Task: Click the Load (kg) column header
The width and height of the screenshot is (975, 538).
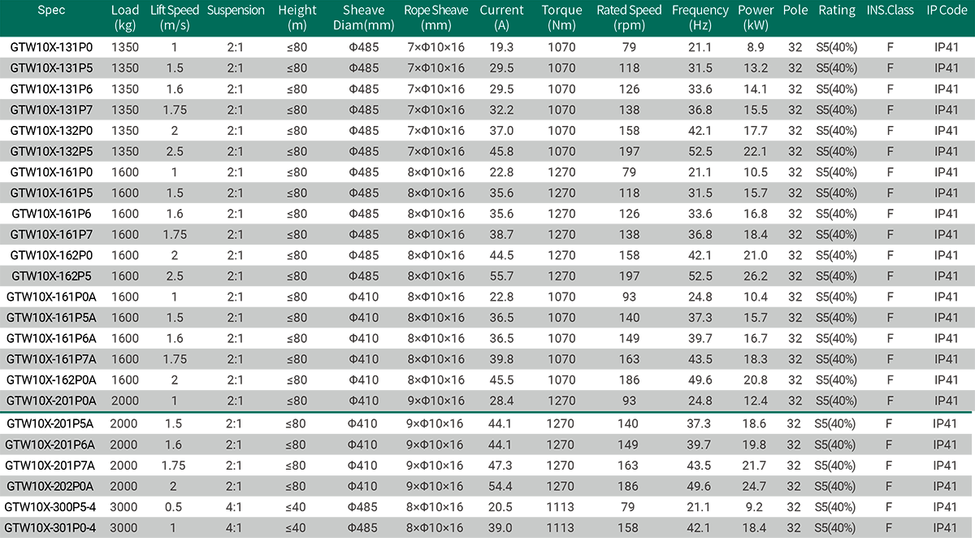Action: [125, 17]
